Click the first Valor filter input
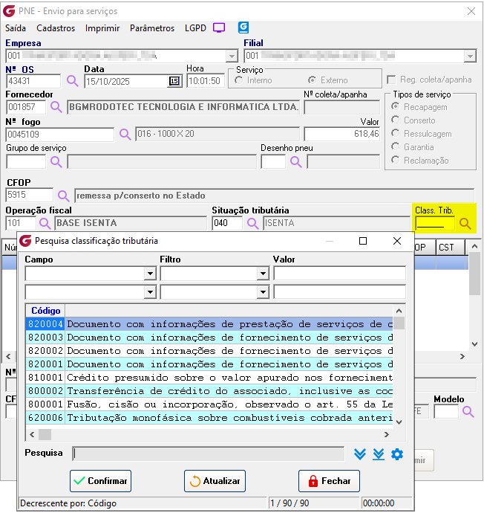This screenshot has height=513, width=484. (340, 274)
